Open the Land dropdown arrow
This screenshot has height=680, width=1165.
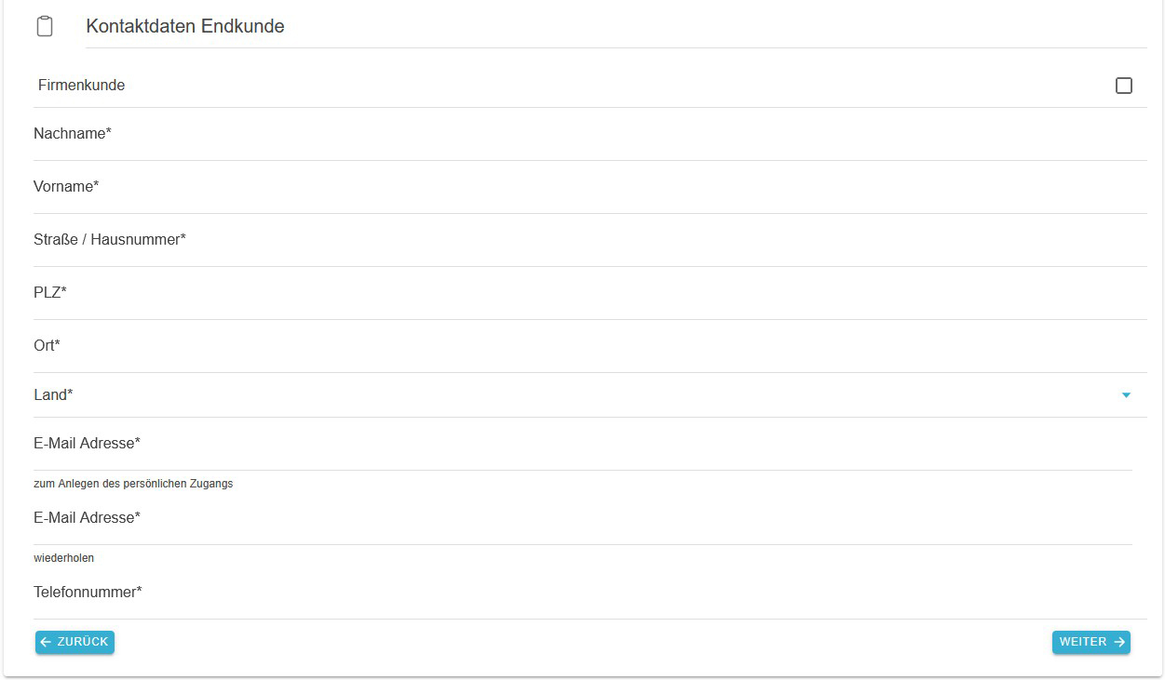[x=1126, y=395]
